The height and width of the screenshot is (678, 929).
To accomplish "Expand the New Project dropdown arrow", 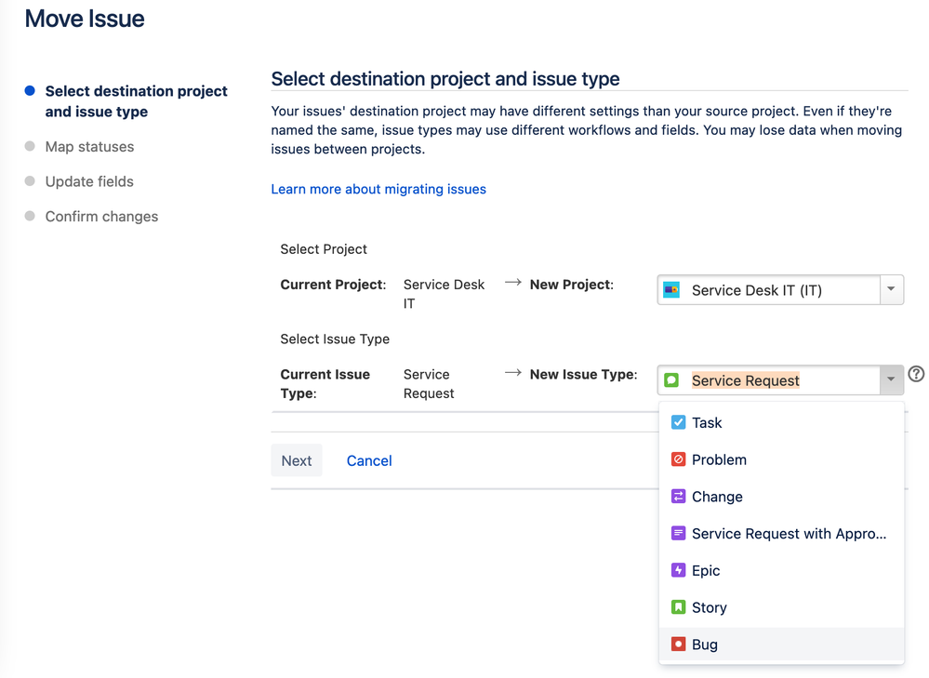I will (x=891, y=289).
